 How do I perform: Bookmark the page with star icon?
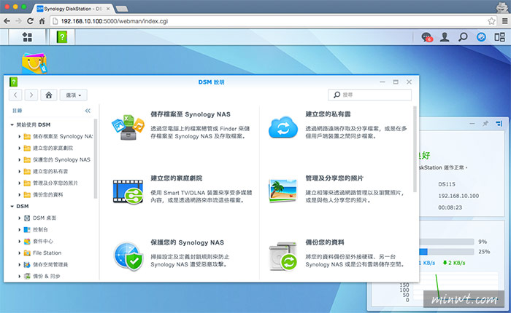click(x=491, y=21)
